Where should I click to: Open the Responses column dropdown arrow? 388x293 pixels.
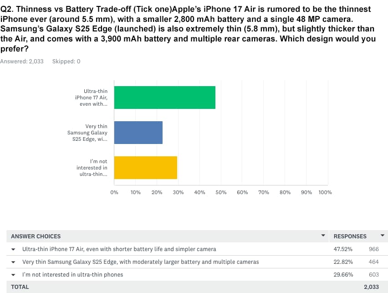click(382, 236)
